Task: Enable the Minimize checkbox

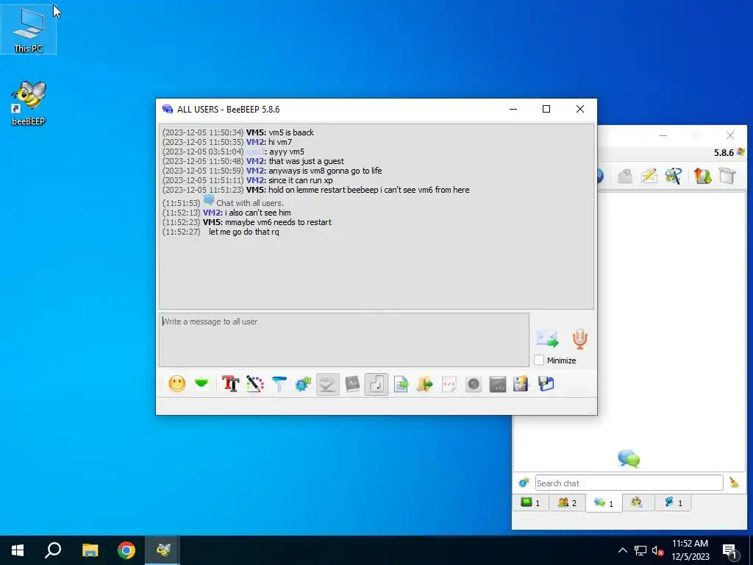Action: (x=539, y=360)
